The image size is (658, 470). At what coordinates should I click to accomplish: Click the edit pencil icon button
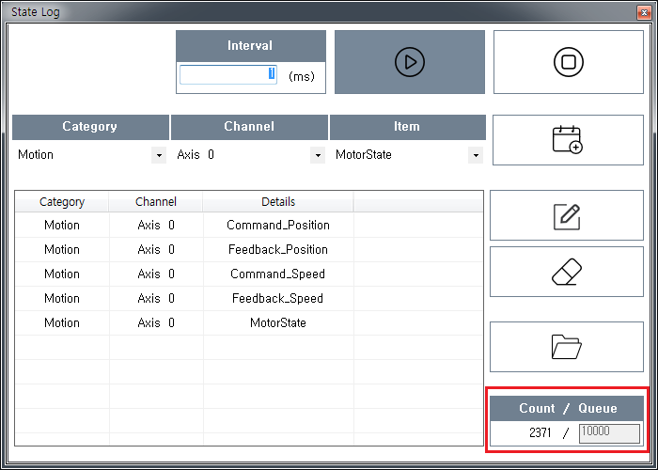(567, 215)
